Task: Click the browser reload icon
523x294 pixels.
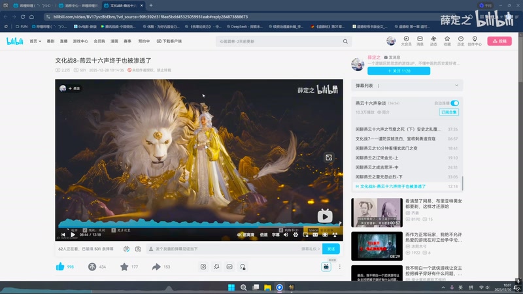Action: tap(23, 17)
